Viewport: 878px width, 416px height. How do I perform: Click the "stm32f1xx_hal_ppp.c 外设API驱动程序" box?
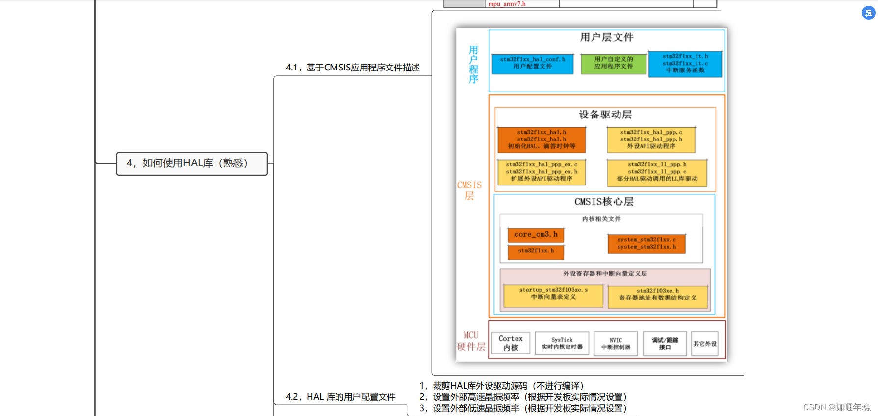651,139
